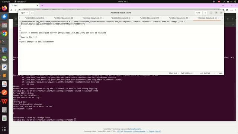238x134 pixels.
Task: Click the green HS dock icon
Action: tap(4, 59)
